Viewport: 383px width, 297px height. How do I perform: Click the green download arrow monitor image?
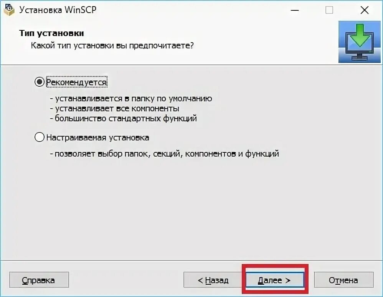point(359,42)
